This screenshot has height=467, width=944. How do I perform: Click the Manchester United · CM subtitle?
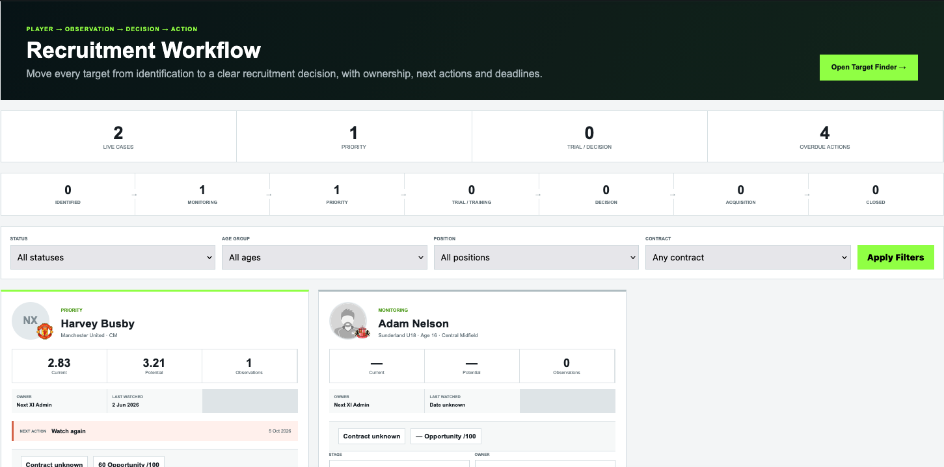pos(89,335)
